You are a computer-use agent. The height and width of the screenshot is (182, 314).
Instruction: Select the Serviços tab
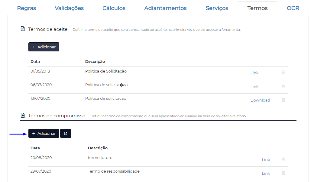(217, 8)
